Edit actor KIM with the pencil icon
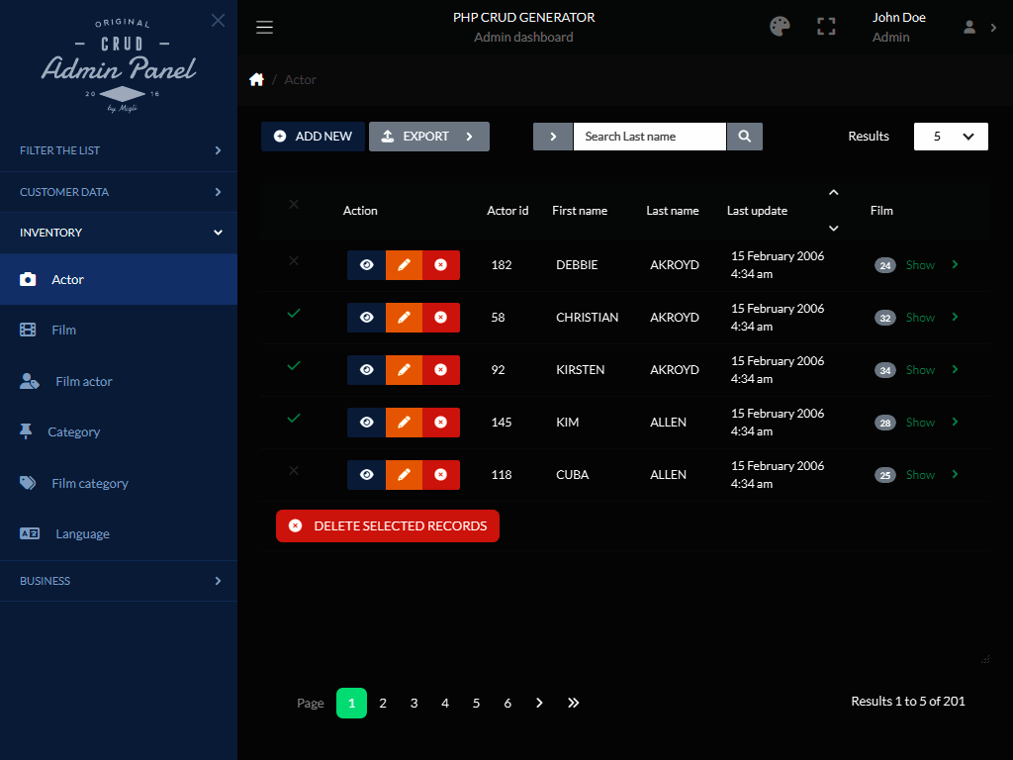This screenshot has width=1013, height=760. [404, 422]
